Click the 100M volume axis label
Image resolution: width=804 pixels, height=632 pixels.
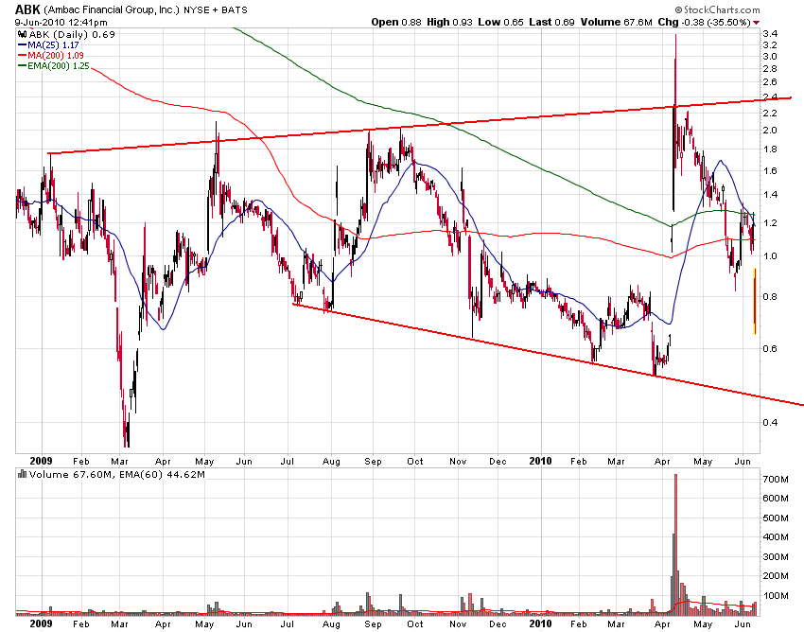click(x=776, y=596)
